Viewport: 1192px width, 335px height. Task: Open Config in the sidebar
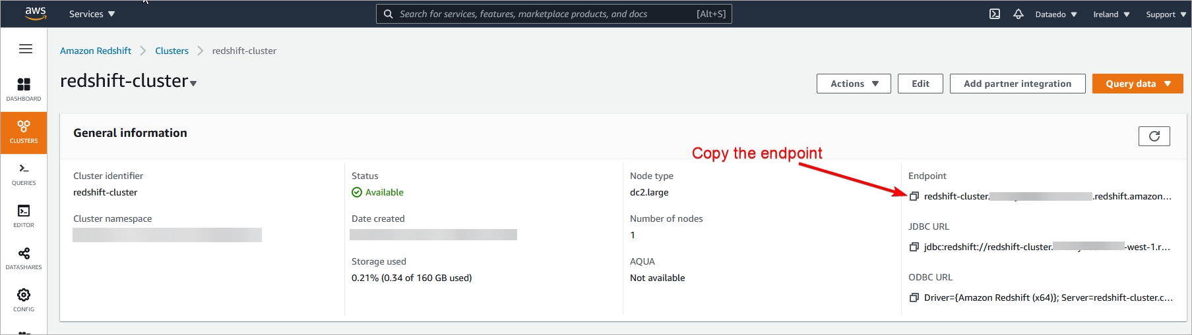coord(24,299)
